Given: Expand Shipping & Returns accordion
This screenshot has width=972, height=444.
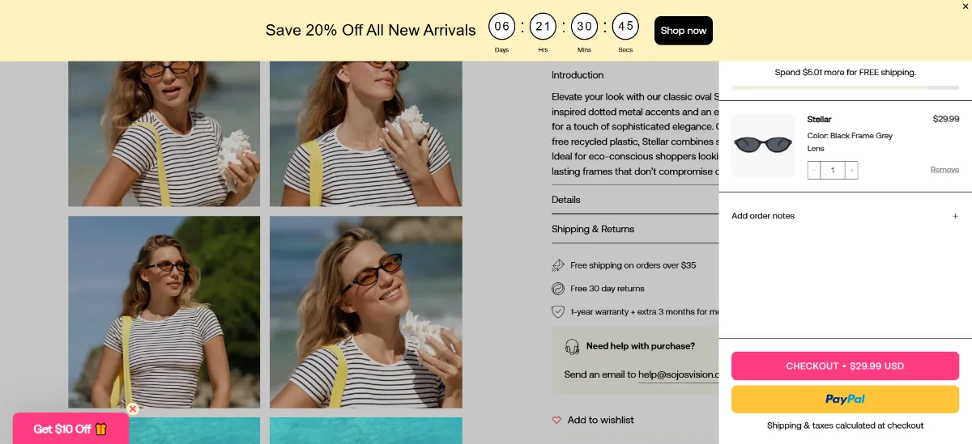Looking at the screenshot, I should (x=635, y=229).
